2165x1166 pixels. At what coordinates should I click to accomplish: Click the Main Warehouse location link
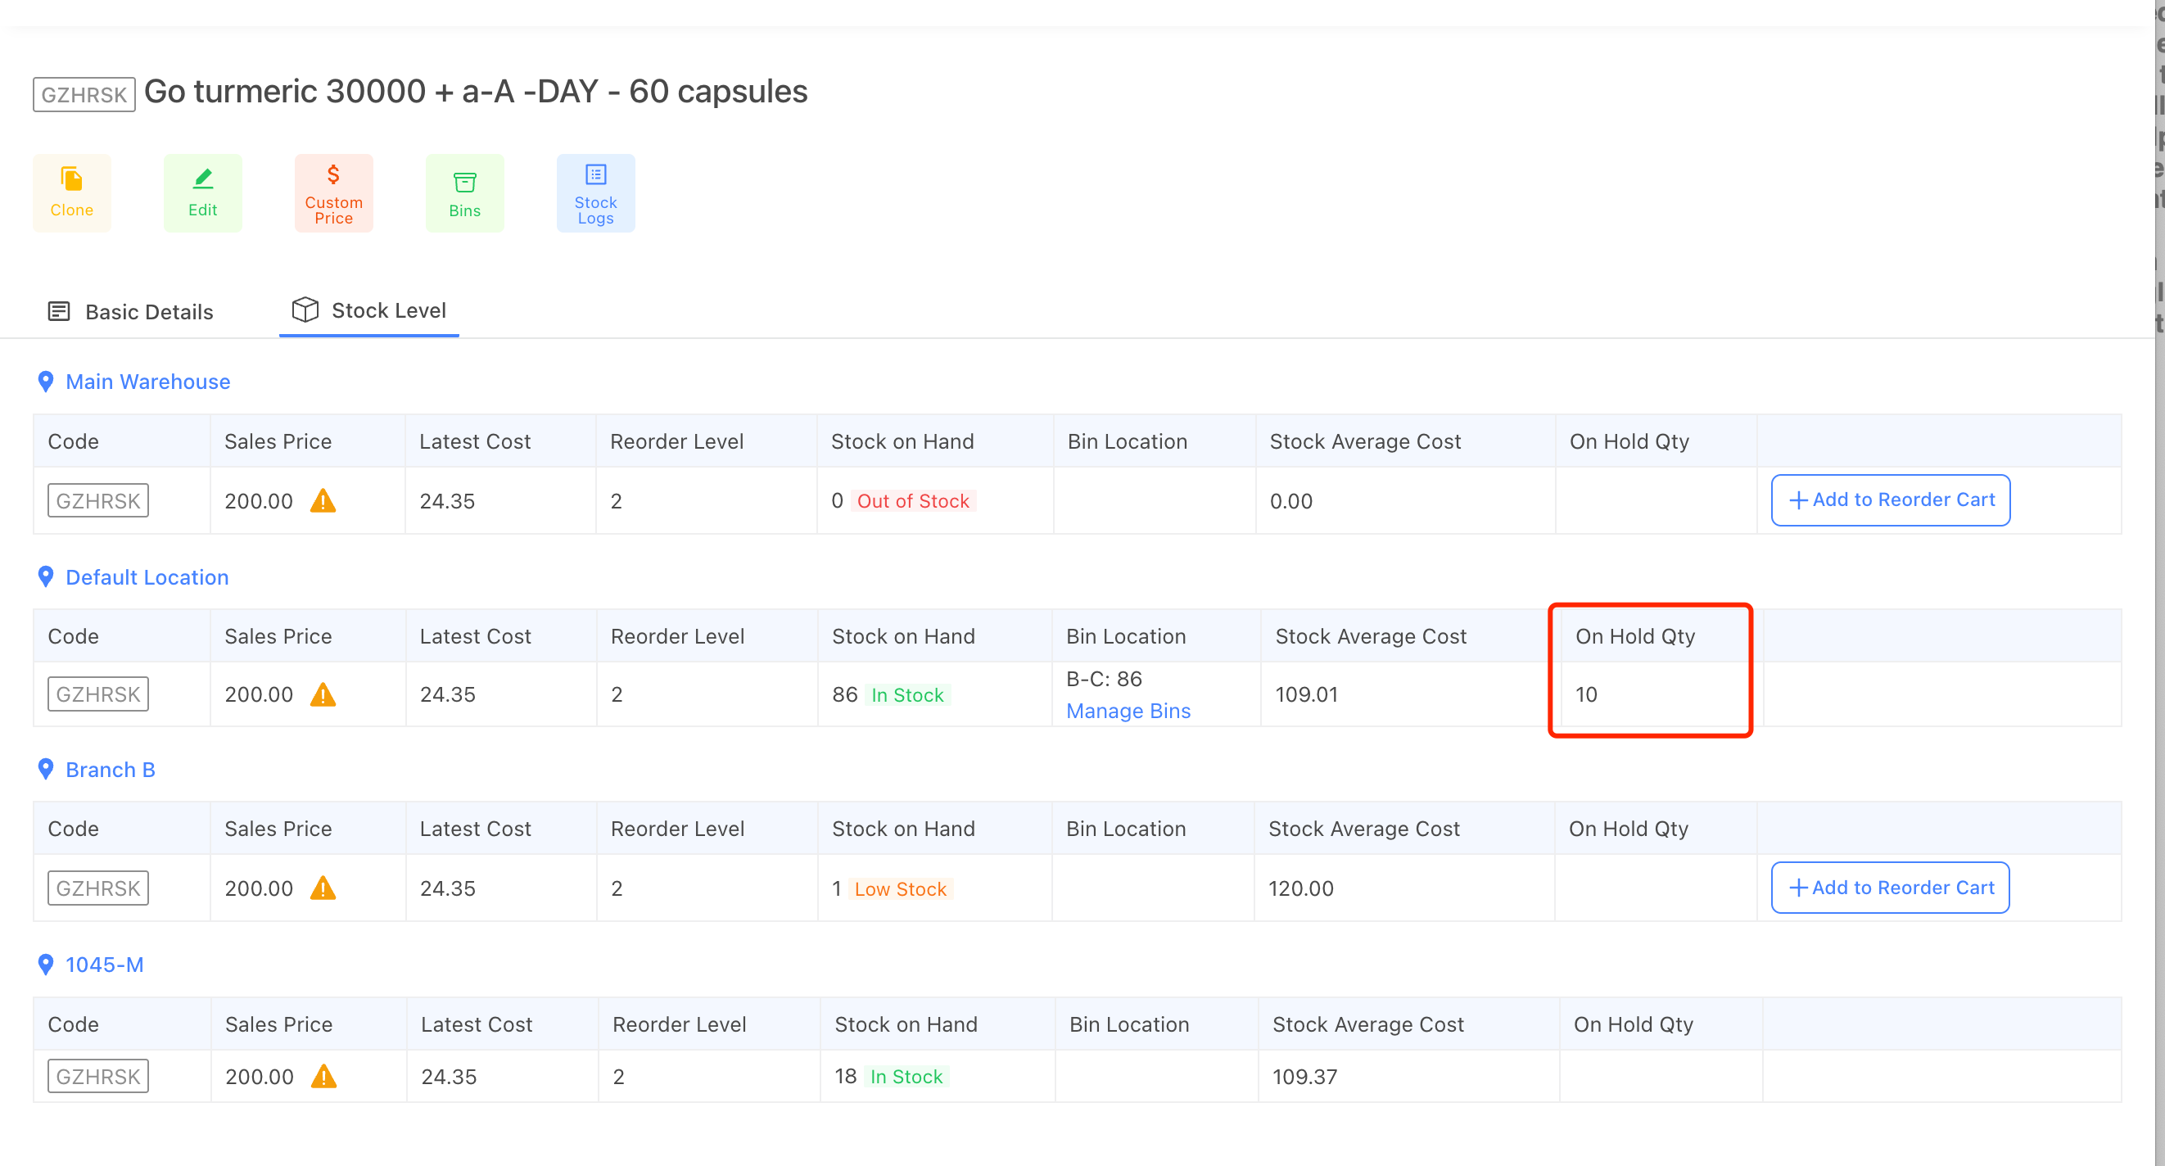click(x=148, y=382)
